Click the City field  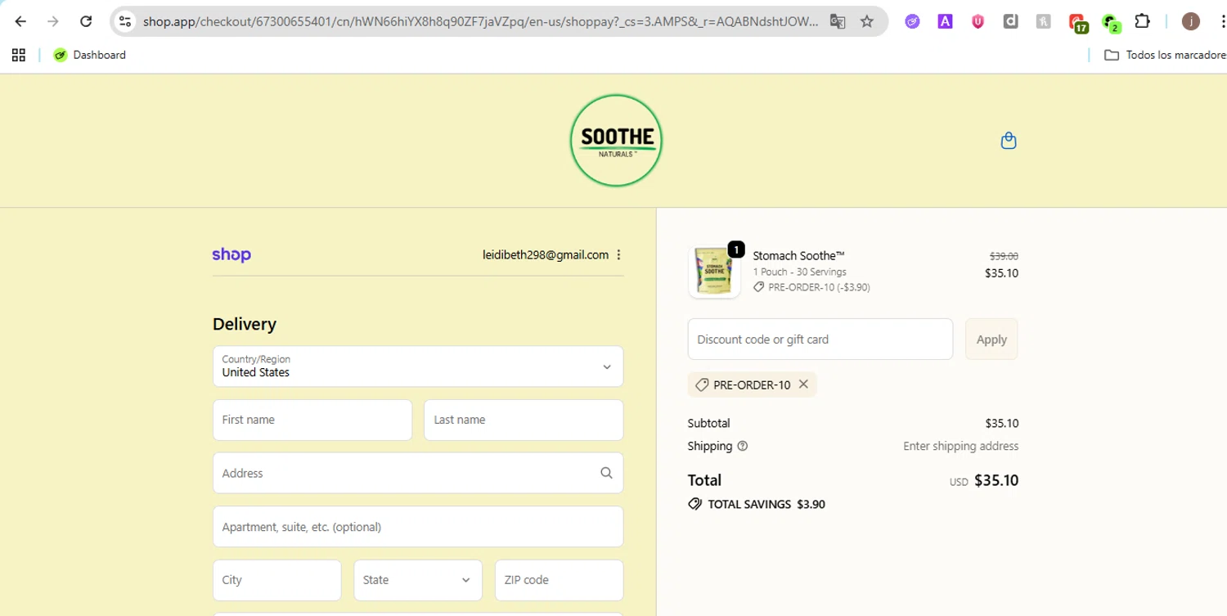tap(276, 580)
